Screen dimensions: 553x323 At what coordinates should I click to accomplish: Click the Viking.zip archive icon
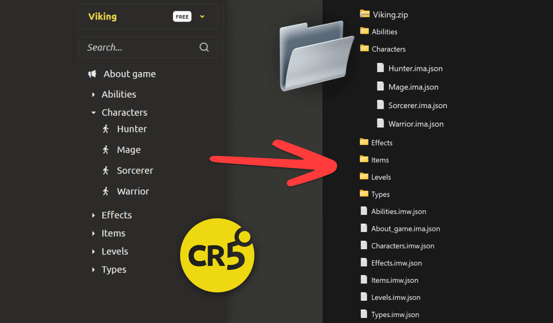click(365, 14)
